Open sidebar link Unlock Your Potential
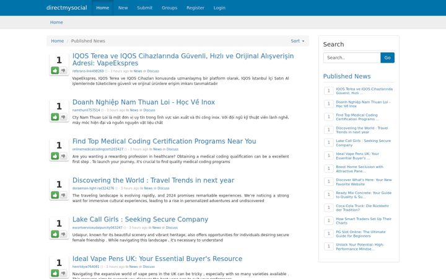This screenshot has width=446, height=279. [360, 247]
